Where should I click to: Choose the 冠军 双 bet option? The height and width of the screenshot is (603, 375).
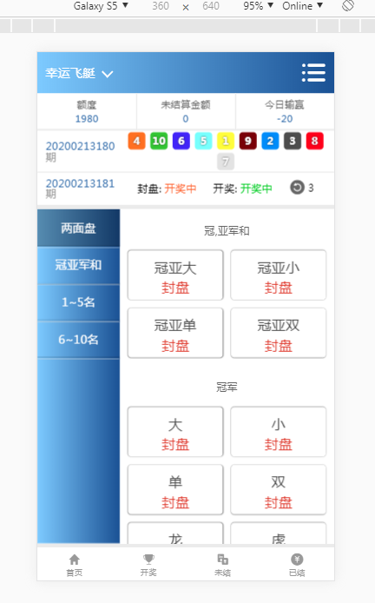pos(278,489)
